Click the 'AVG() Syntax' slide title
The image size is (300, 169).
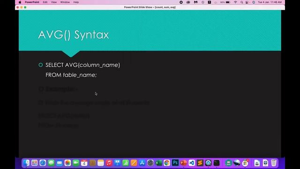tap(74, 35)
